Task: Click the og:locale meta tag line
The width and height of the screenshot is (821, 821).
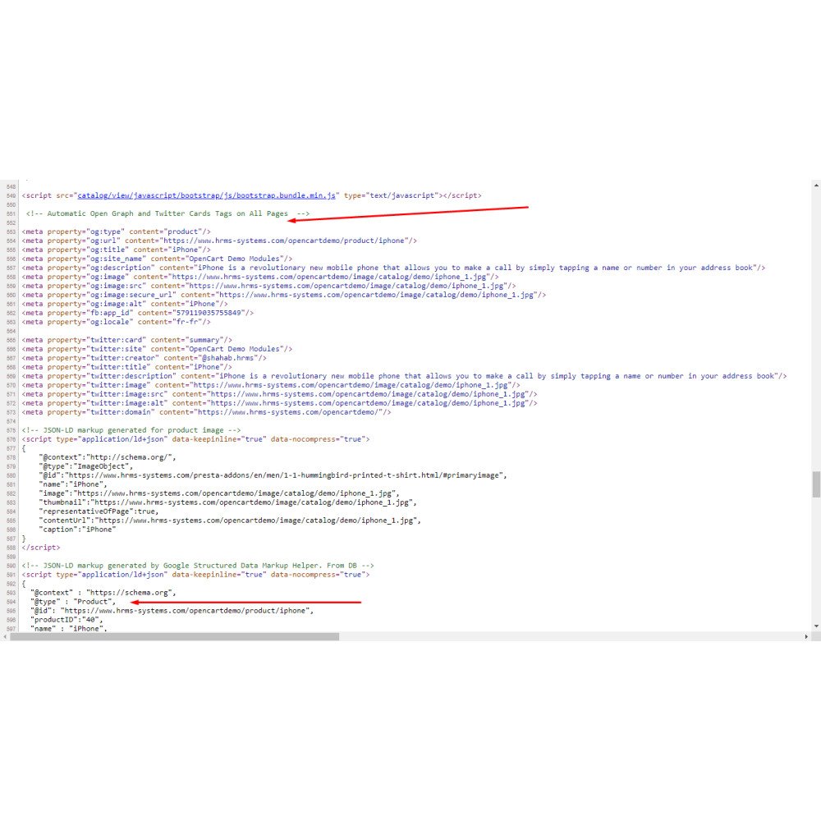Action: [117, 322]
